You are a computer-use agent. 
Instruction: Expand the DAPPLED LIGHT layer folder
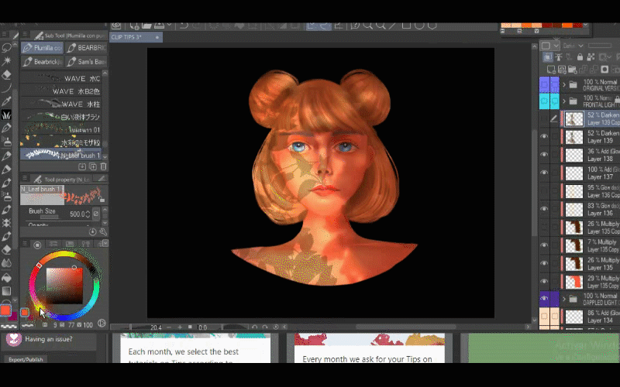[x=564, y=298]
